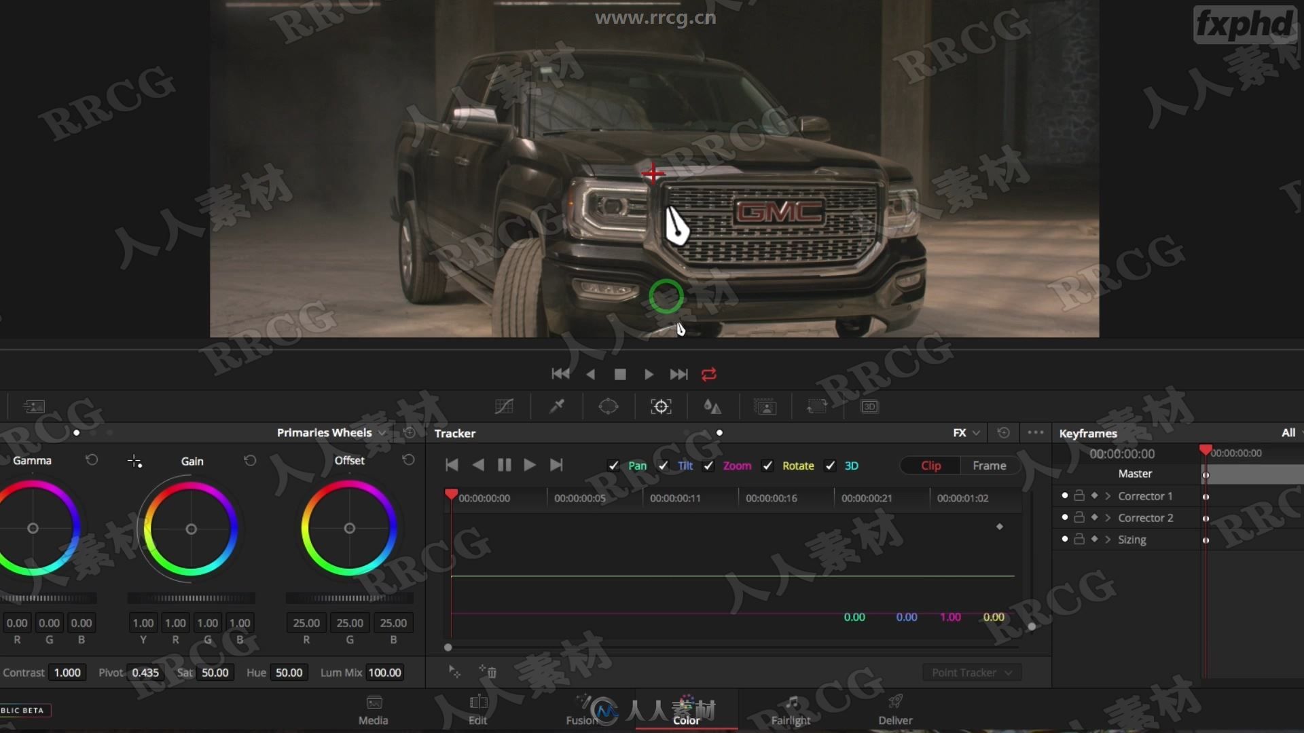Screen dimensions: 1304x733
Task: Lock the Corrector 1 keyframe track
Action: click(1079, 495)
